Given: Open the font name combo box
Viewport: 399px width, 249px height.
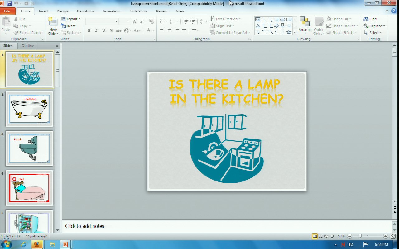Looking at the screenshot, I should tap(102, 21).
